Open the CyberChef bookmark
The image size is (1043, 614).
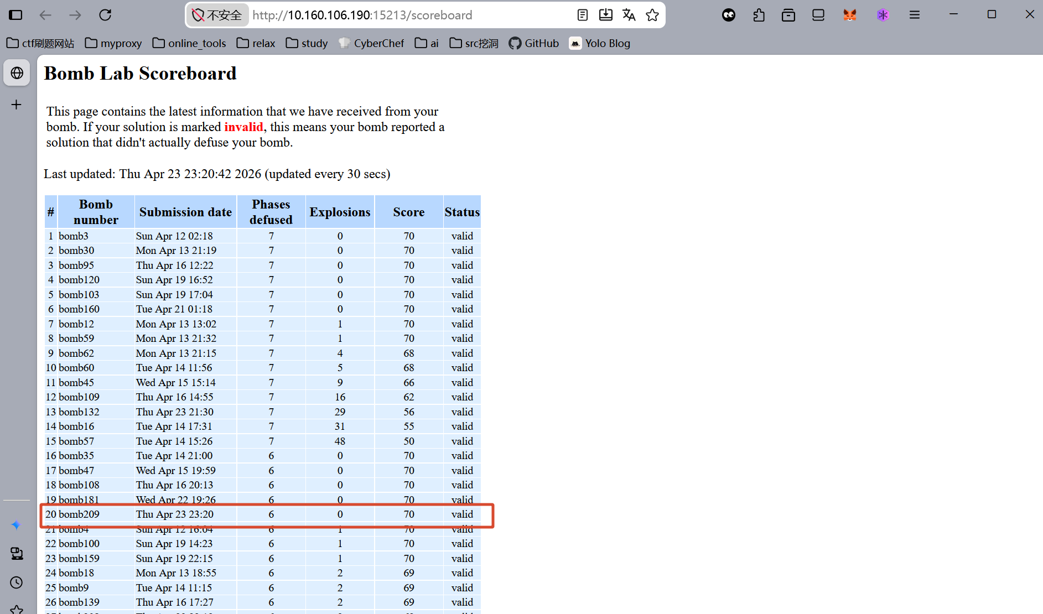371,43
